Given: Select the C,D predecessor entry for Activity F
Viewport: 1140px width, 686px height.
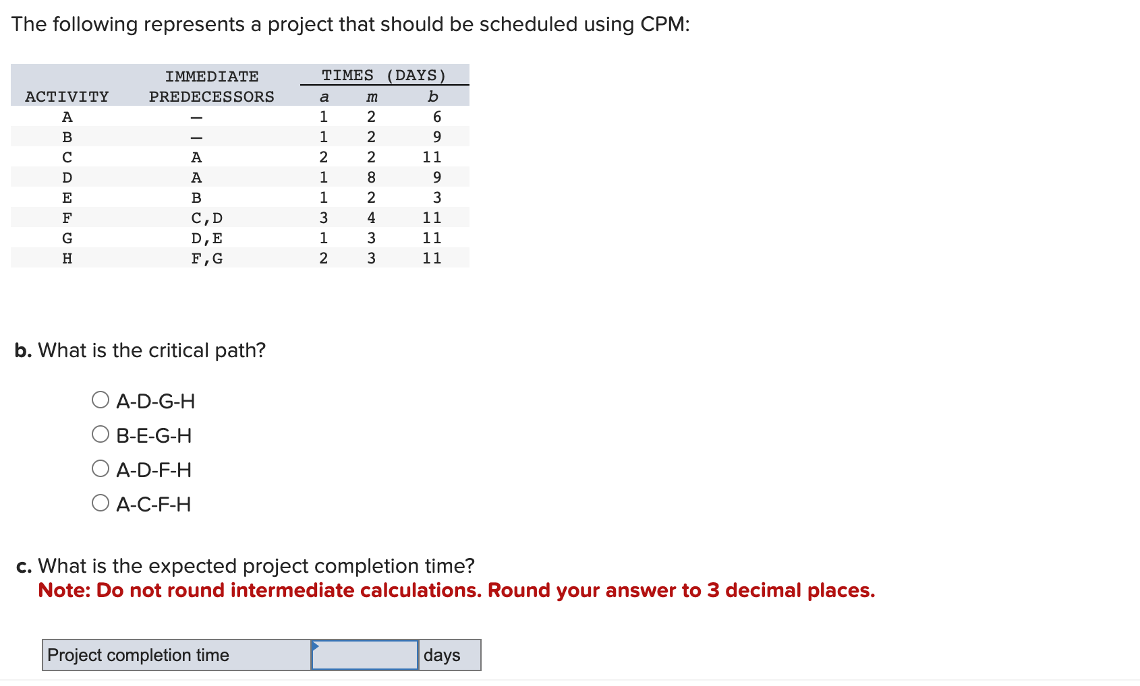Looking at the screenshot, I should (x=206, y=217).
